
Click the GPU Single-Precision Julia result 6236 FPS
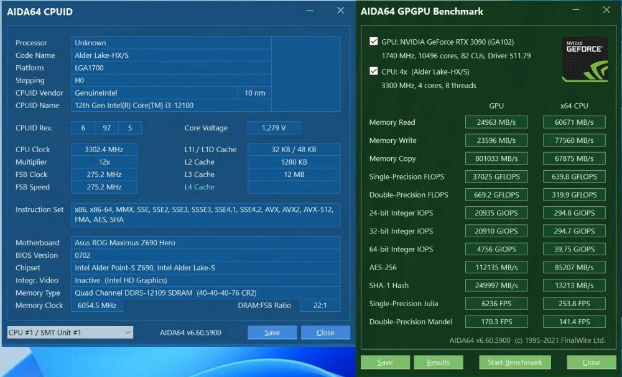(496, 303)
